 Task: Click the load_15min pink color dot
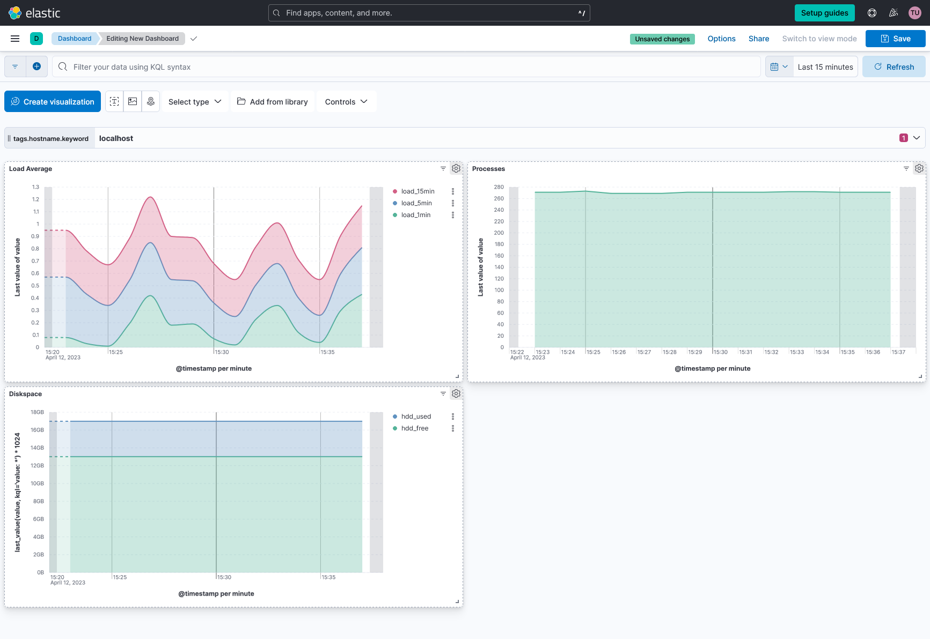tap(395, 191)
